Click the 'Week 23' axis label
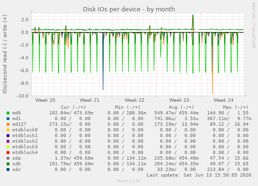The width and height of the screenshot is (258, 186). [x=179, y=100]
